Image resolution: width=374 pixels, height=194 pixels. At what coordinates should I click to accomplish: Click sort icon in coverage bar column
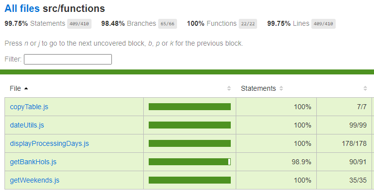tap(229, 88)
